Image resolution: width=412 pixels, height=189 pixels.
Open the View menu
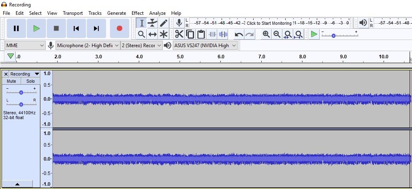pyautogui.click(x=52, y=13)
